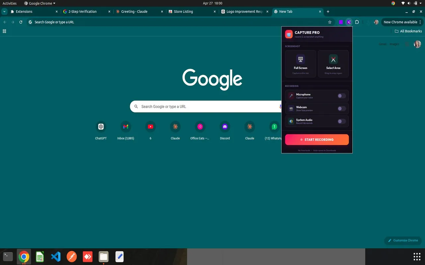Screen dimensions: 425x265
Task: Open the Google Chrome app menu
Action: click(40, 3)
